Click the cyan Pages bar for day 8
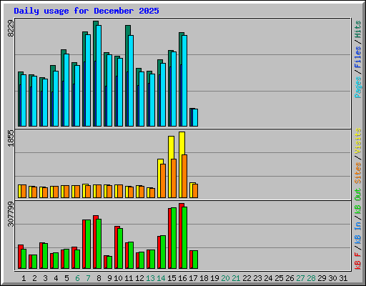Viewport: 366px width, 286px height. coord(99,76)
